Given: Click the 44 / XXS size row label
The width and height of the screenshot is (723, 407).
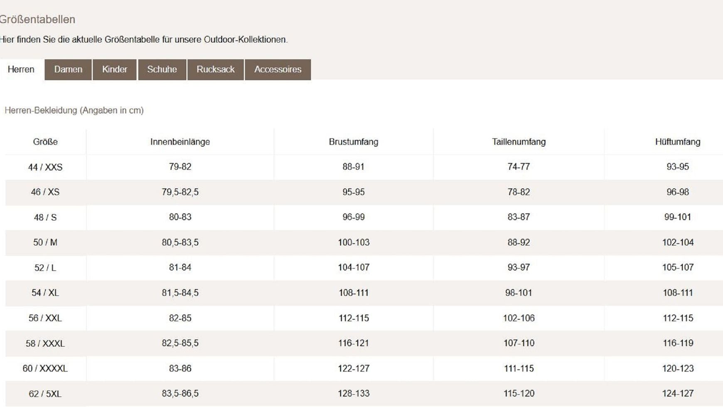Looking at the screenshot, I should 45,167.
